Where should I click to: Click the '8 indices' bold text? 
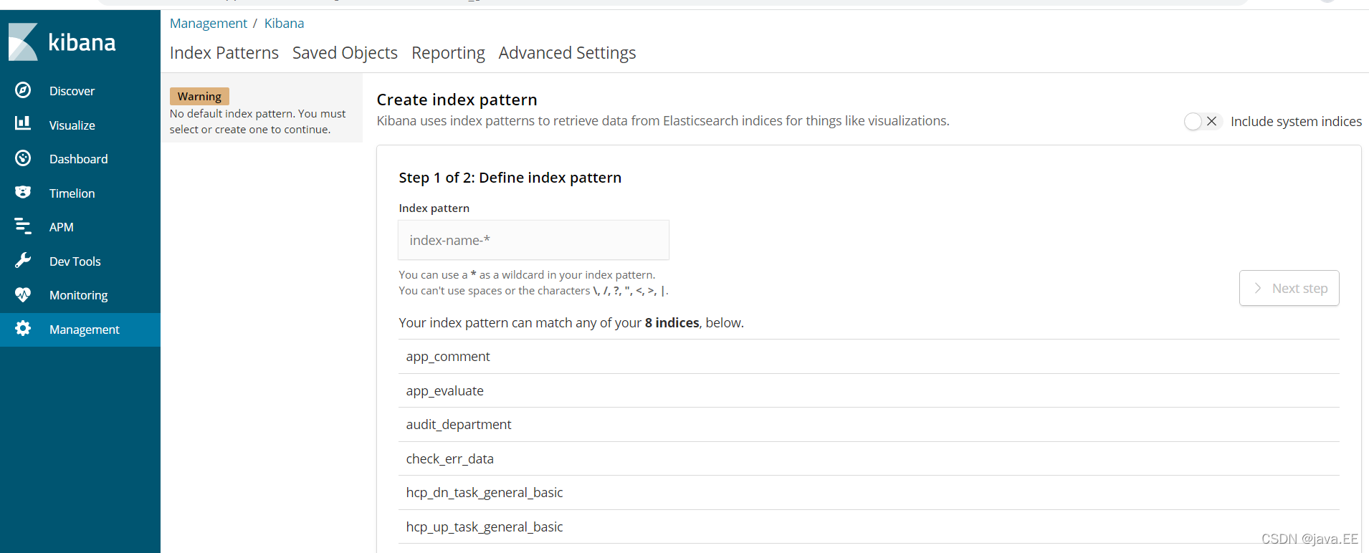tap(672, 323)
